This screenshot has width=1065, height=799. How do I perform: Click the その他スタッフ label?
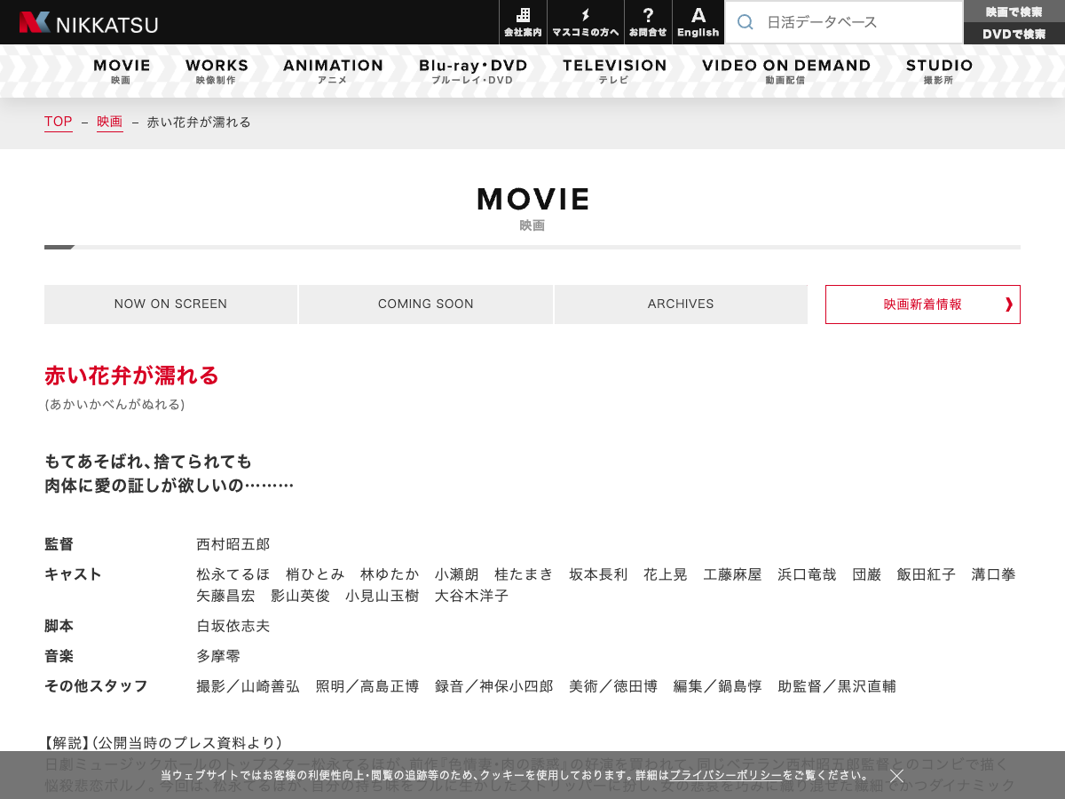(97, 686)
